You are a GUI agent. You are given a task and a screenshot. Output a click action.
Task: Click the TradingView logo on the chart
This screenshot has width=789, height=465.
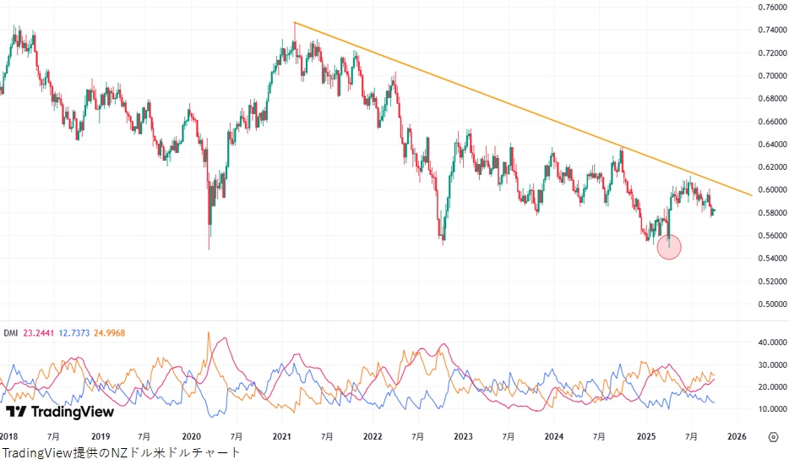[x=60, y=412]
